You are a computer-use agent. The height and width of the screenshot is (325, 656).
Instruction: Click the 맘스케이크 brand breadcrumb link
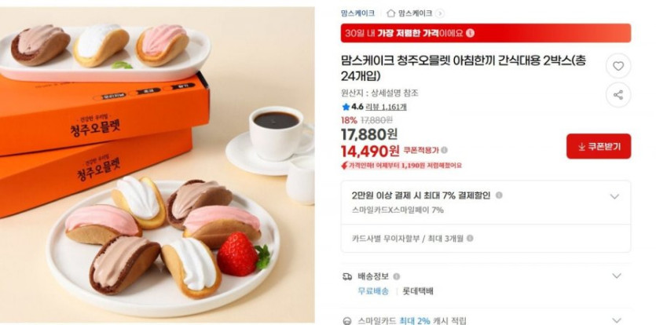point(357,13)
